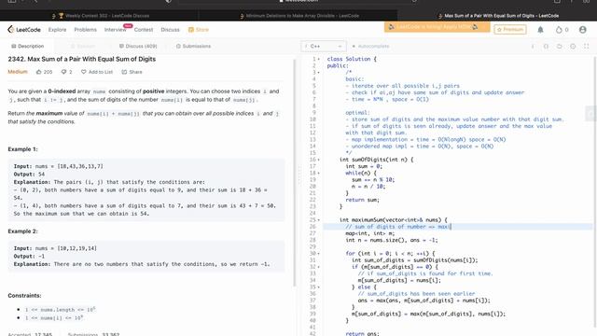Click the Add to List text link
Viewport: 597px width, 336px height.
[101, 72]
